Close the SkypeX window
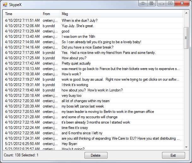Image resolution: width=192 pixels, height=163 pixels. [182, 3]
